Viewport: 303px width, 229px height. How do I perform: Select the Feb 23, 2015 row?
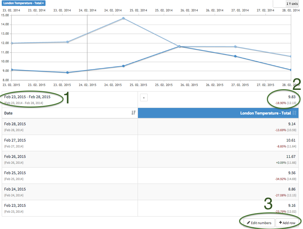[150, 208]
